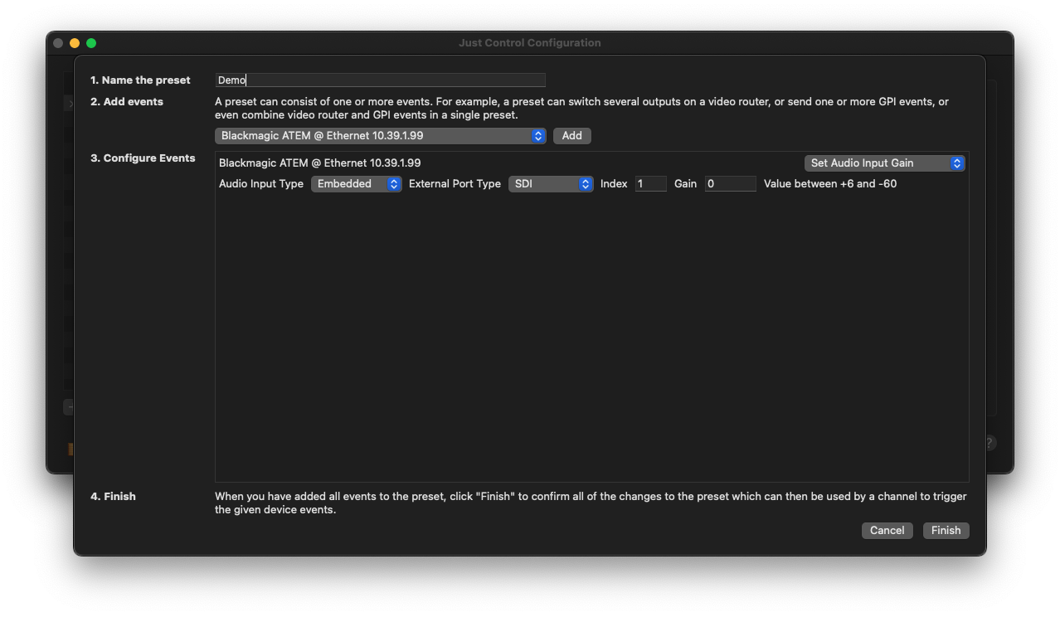Viewport: 1060px width, 617px height.
Task: Click the Add button
Action: pos(572,136)
